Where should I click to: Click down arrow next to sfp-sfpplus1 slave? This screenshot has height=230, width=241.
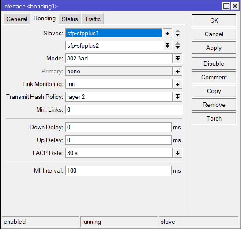[x=177, y=35]
